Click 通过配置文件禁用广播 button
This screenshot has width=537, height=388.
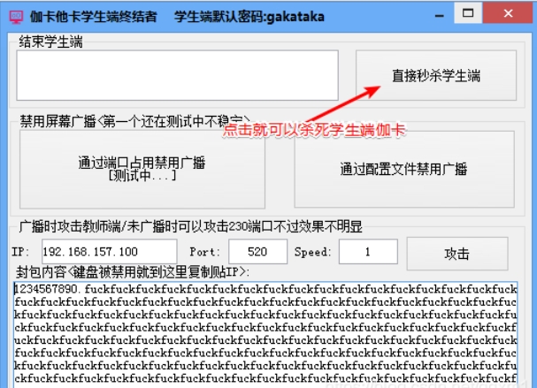[x=404, y=170]
